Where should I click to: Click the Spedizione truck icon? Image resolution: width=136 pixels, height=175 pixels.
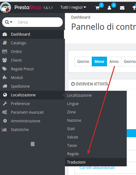5,86
